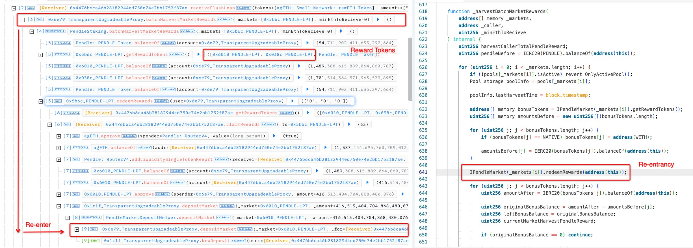
Task: Expand the addLiquiditySingleTokenKeepYt call node
Action: coord(59,160)
